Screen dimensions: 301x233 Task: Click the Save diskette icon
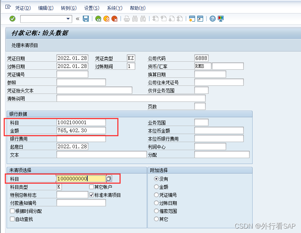click(86, 19)
